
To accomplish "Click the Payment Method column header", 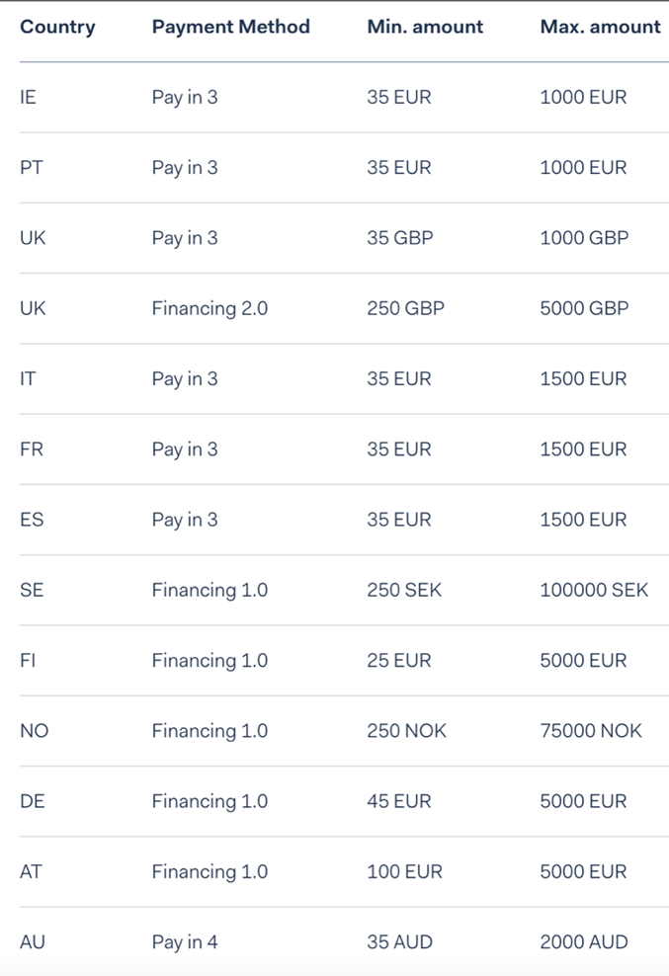I will pyautogui.click(x=230, y=27).
